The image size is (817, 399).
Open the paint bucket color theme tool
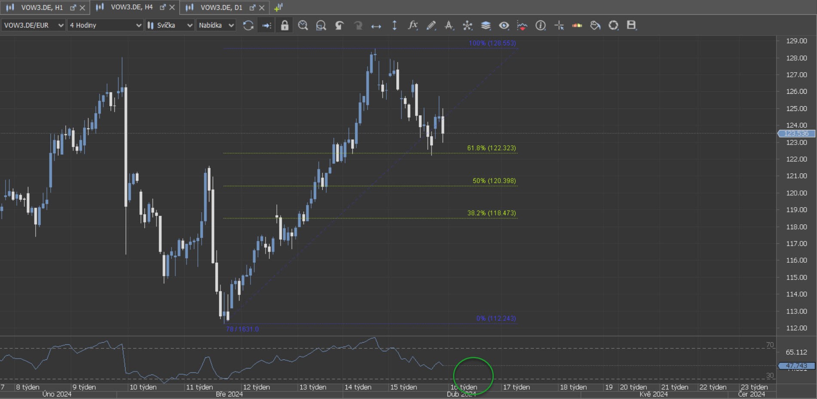pos(595,25)
